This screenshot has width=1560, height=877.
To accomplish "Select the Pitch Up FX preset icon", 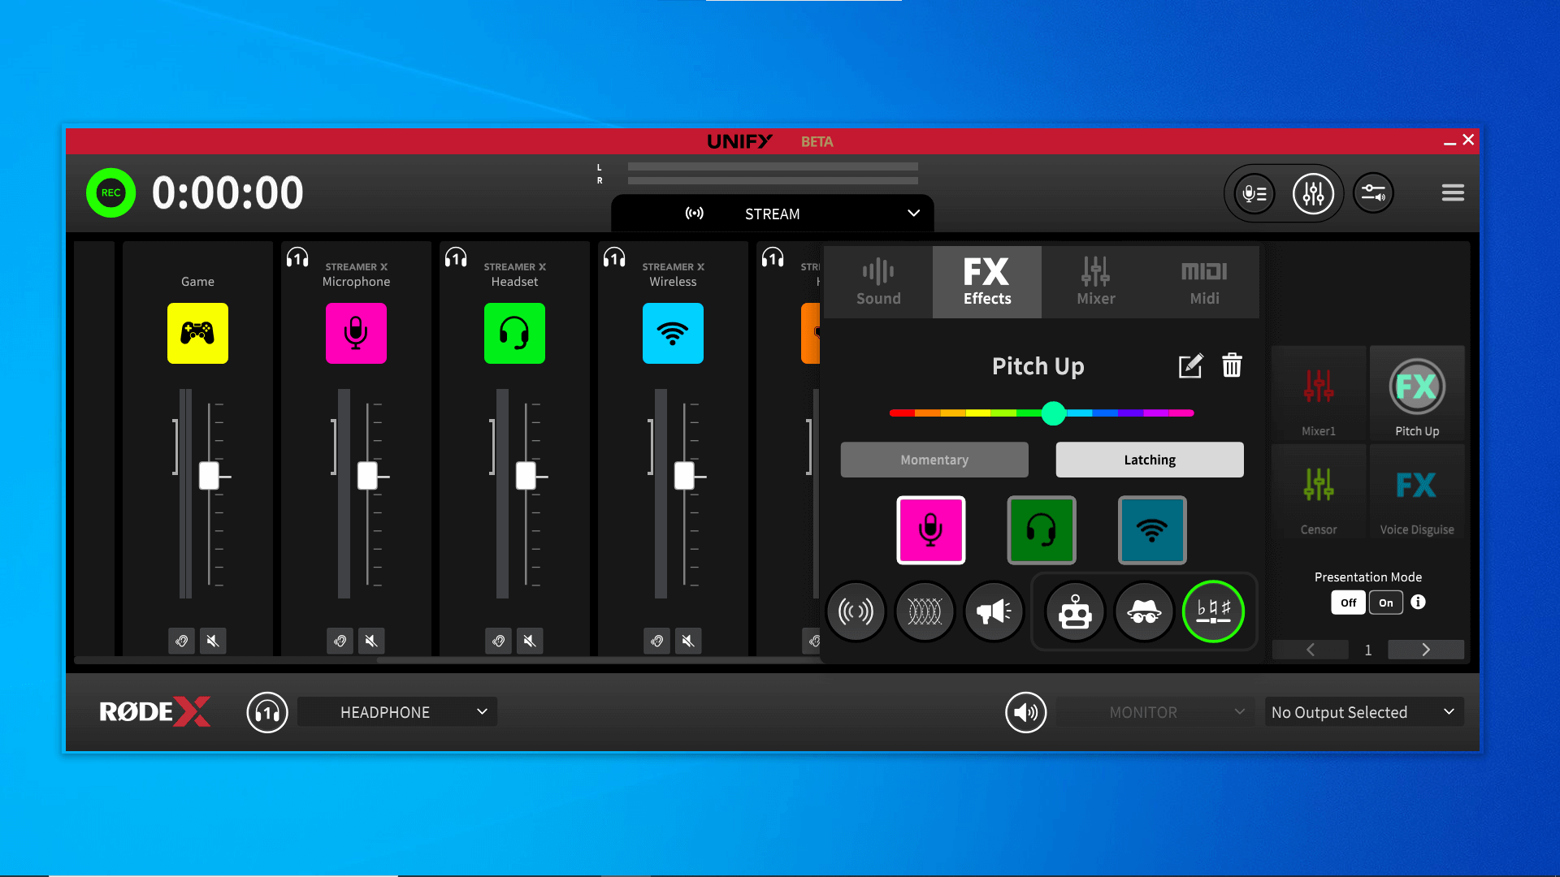I will [x=1416, y=387].
